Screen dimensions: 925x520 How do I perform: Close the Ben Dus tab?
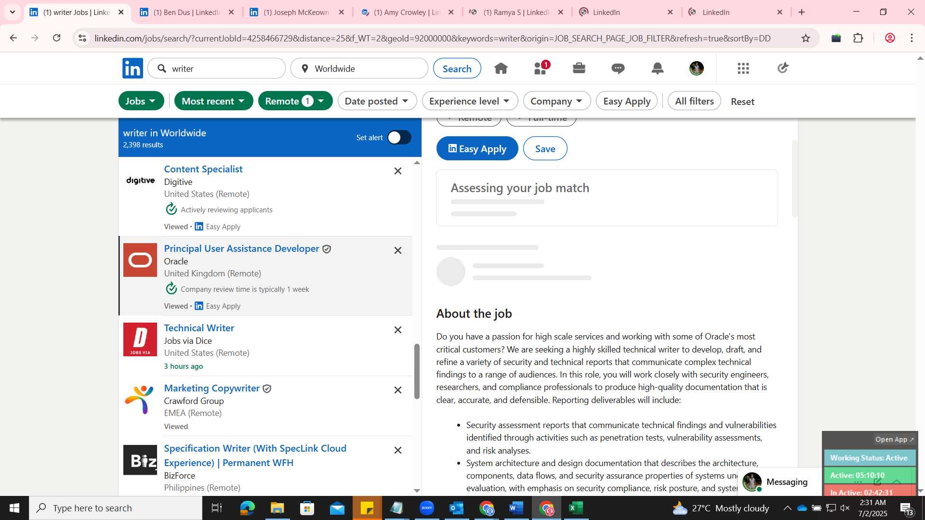(x=231, y=12)
